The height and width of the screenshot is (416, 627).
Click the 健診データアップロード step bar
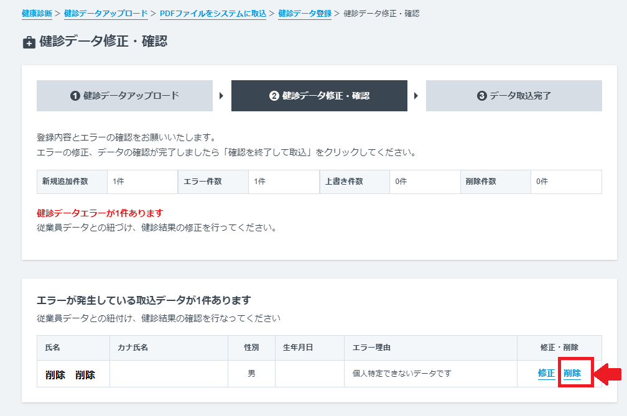[x=124, y=96]
